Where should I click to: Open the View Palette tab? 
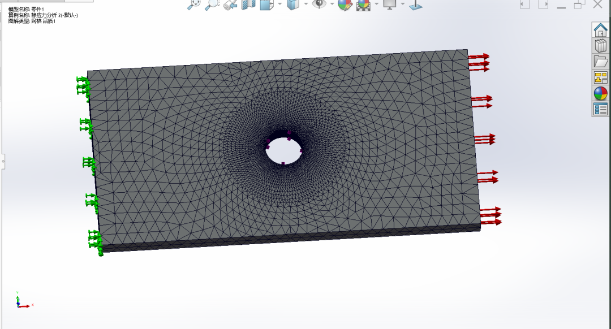pos(600,77)
